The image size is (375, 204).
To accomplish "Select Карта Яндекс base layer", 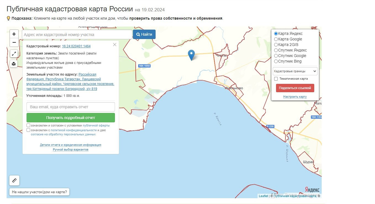I will (276, 33).
